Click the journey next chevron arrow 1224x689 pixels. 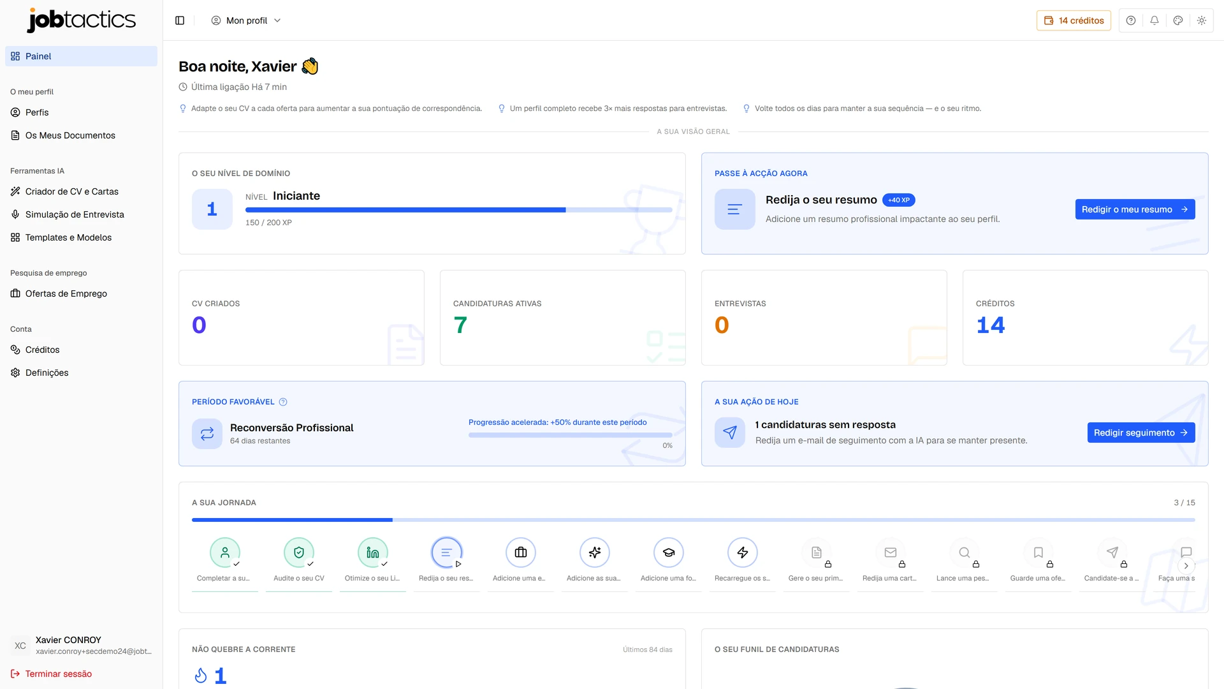tap(1186, 566)
